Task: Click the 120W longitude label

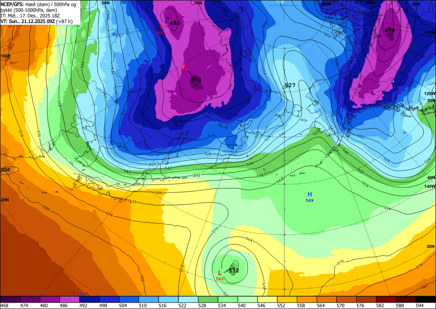Action: [430, 94]
